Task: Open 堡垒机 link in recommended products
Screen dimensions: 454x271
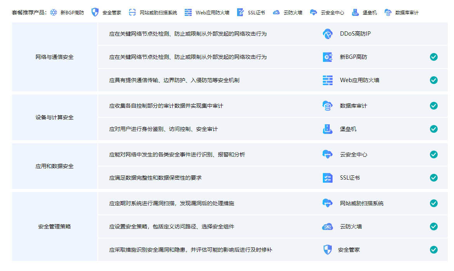Action: 370,13
